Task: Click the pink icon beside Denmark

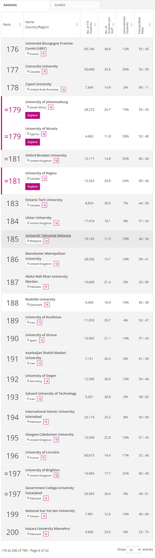Action: point(47,305)
